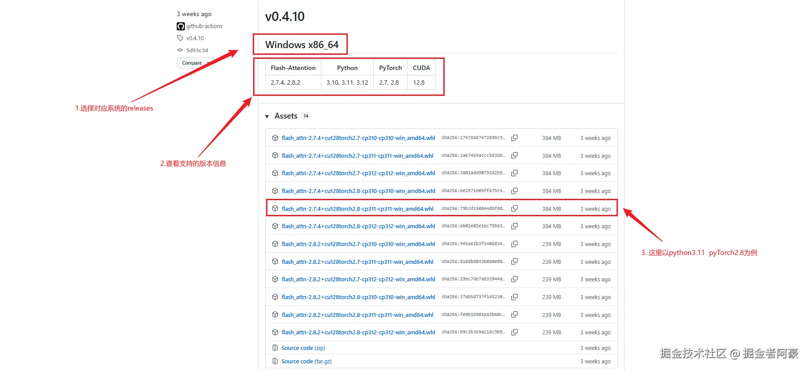
Task: Copy sha256 of 2.8.2 torch2.7 cp312 wheel
Action: tap(514, 279)
